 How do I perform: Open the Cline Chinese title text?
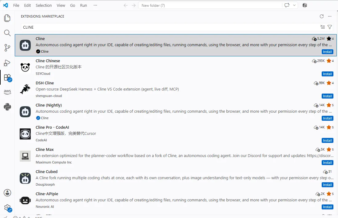pos(48,61)
